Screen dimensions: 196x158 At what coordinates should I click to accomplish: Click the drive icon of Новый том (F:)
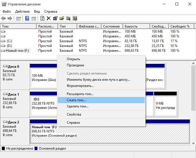pyautogui.click(x=3, y=51)
